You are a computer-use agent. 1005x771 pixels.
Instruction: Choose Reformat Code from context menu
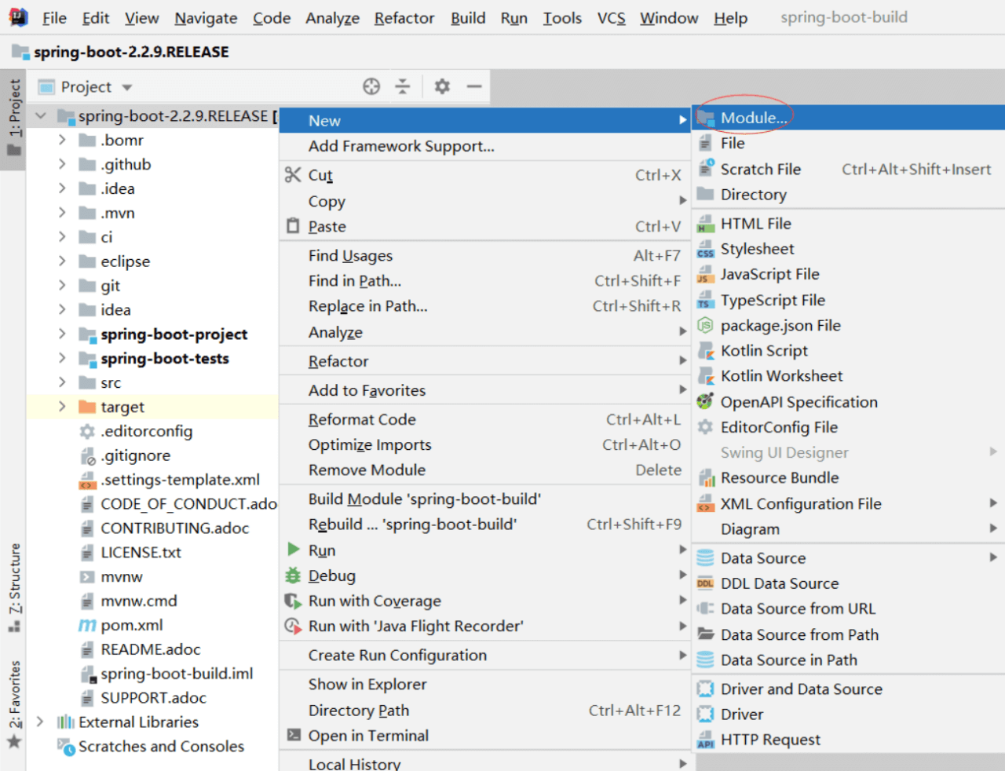click(x=362, y=419)
